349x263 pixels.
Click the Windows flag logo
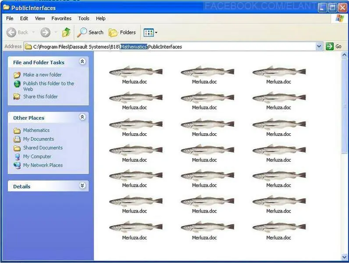pyautogui.click(x=340, y=18)
